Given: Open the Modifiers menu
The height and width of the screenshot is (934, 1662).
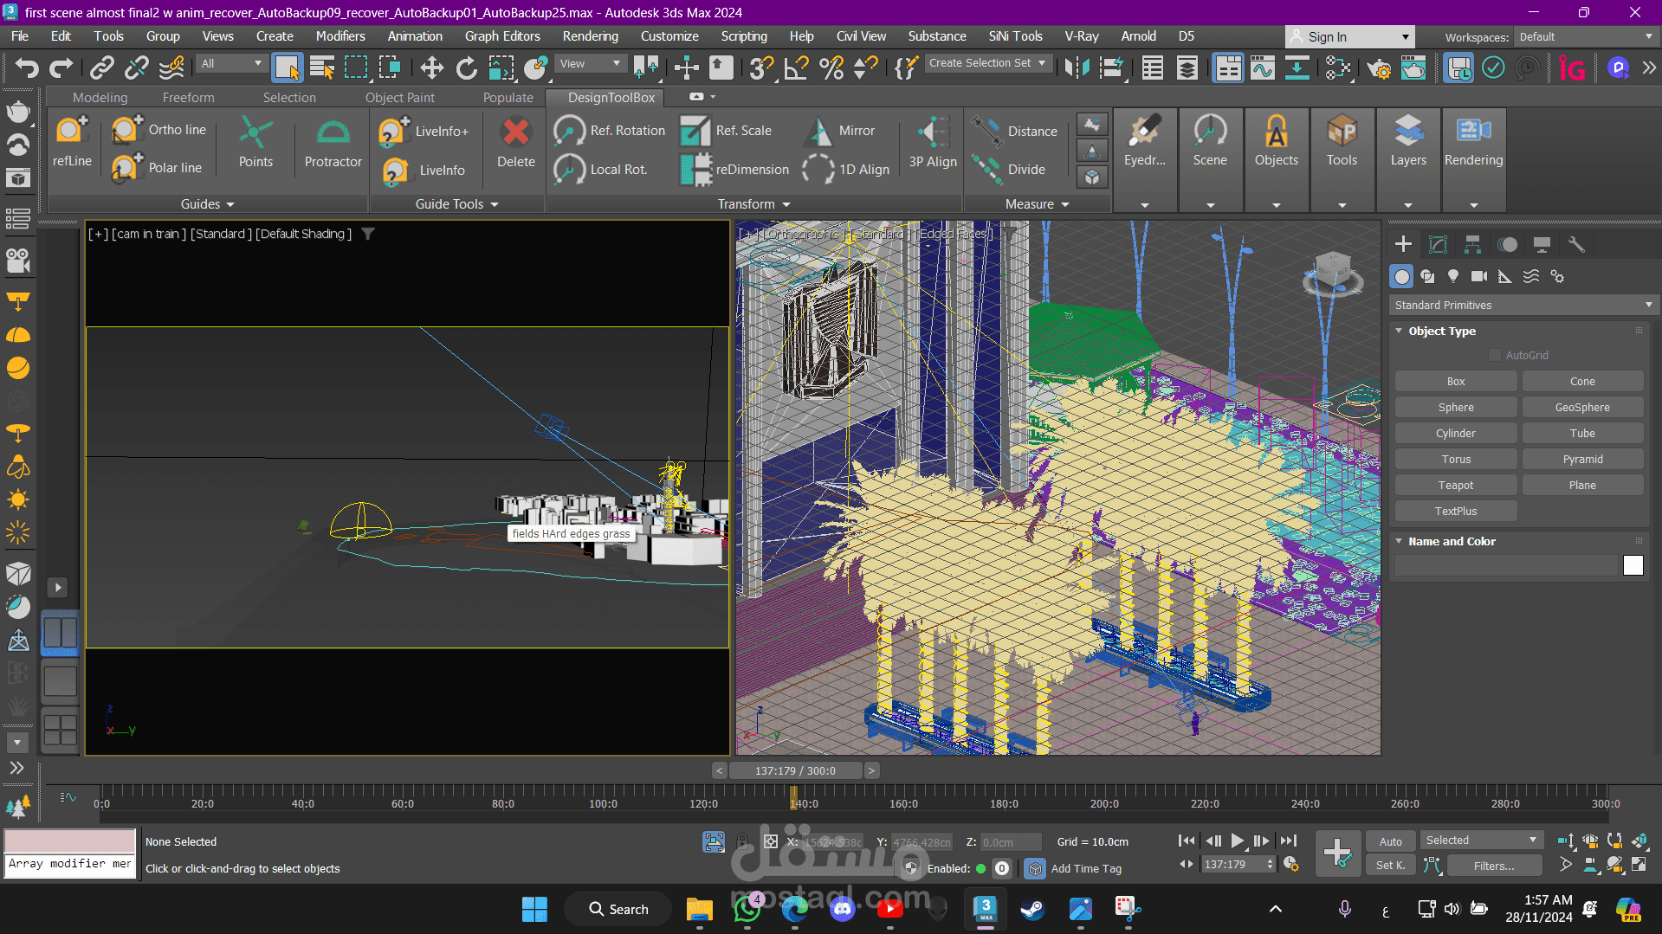Looking at the screenshot, I should pos(340,36).
